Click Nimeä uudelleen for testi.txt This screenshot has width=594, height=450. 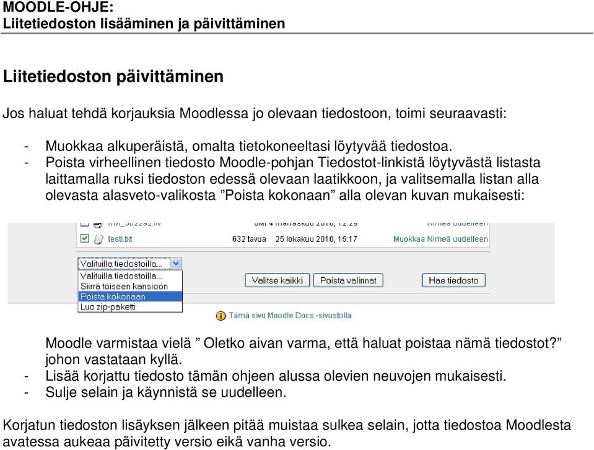tap(457, 239)
